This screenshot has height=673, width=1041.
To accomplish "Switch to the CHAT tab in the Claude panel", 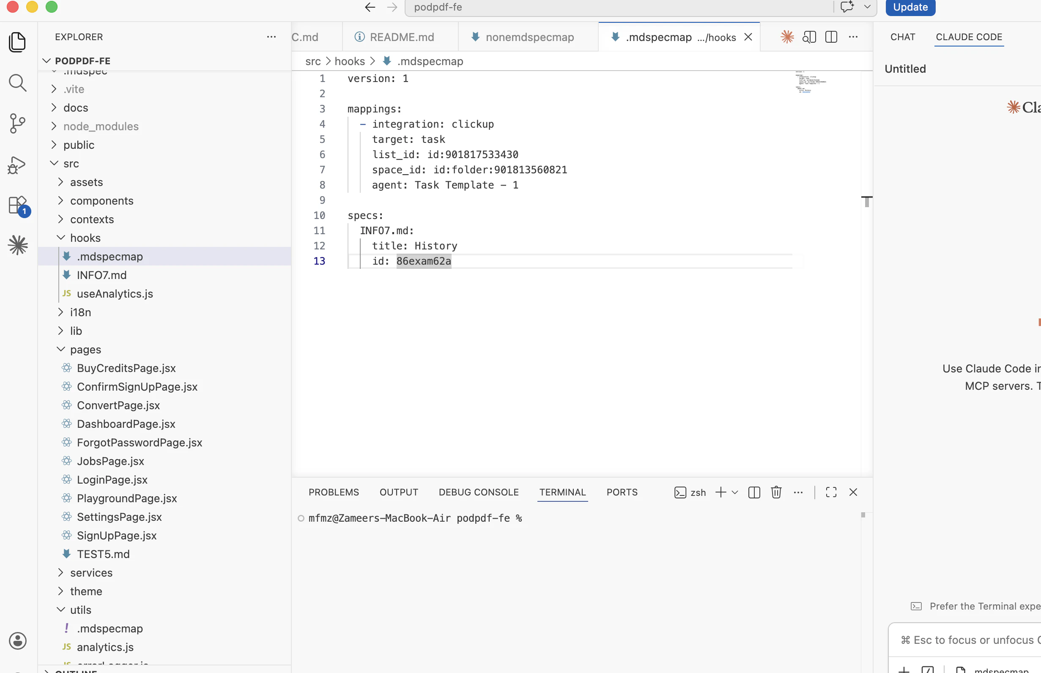I will click(x=902, y=37).
